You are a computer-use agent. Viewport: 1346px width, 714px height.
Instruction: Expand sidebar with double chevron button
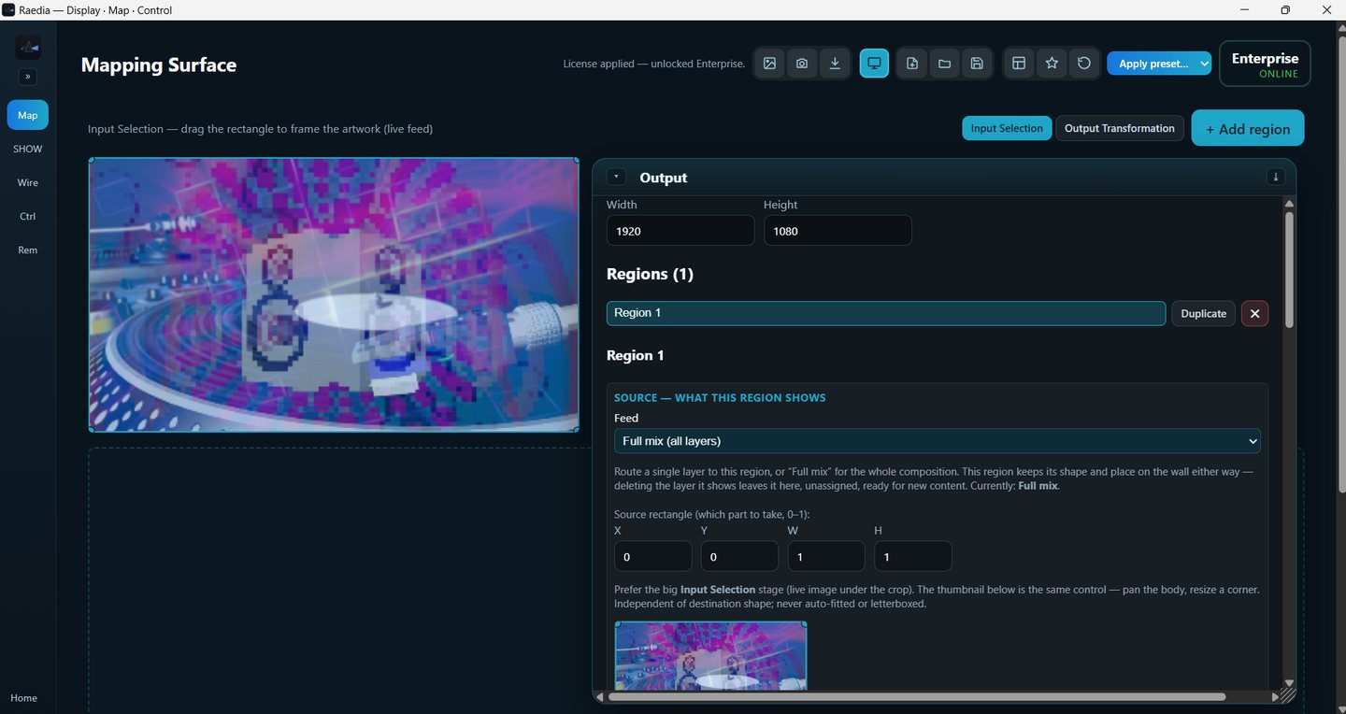[28, 77]
